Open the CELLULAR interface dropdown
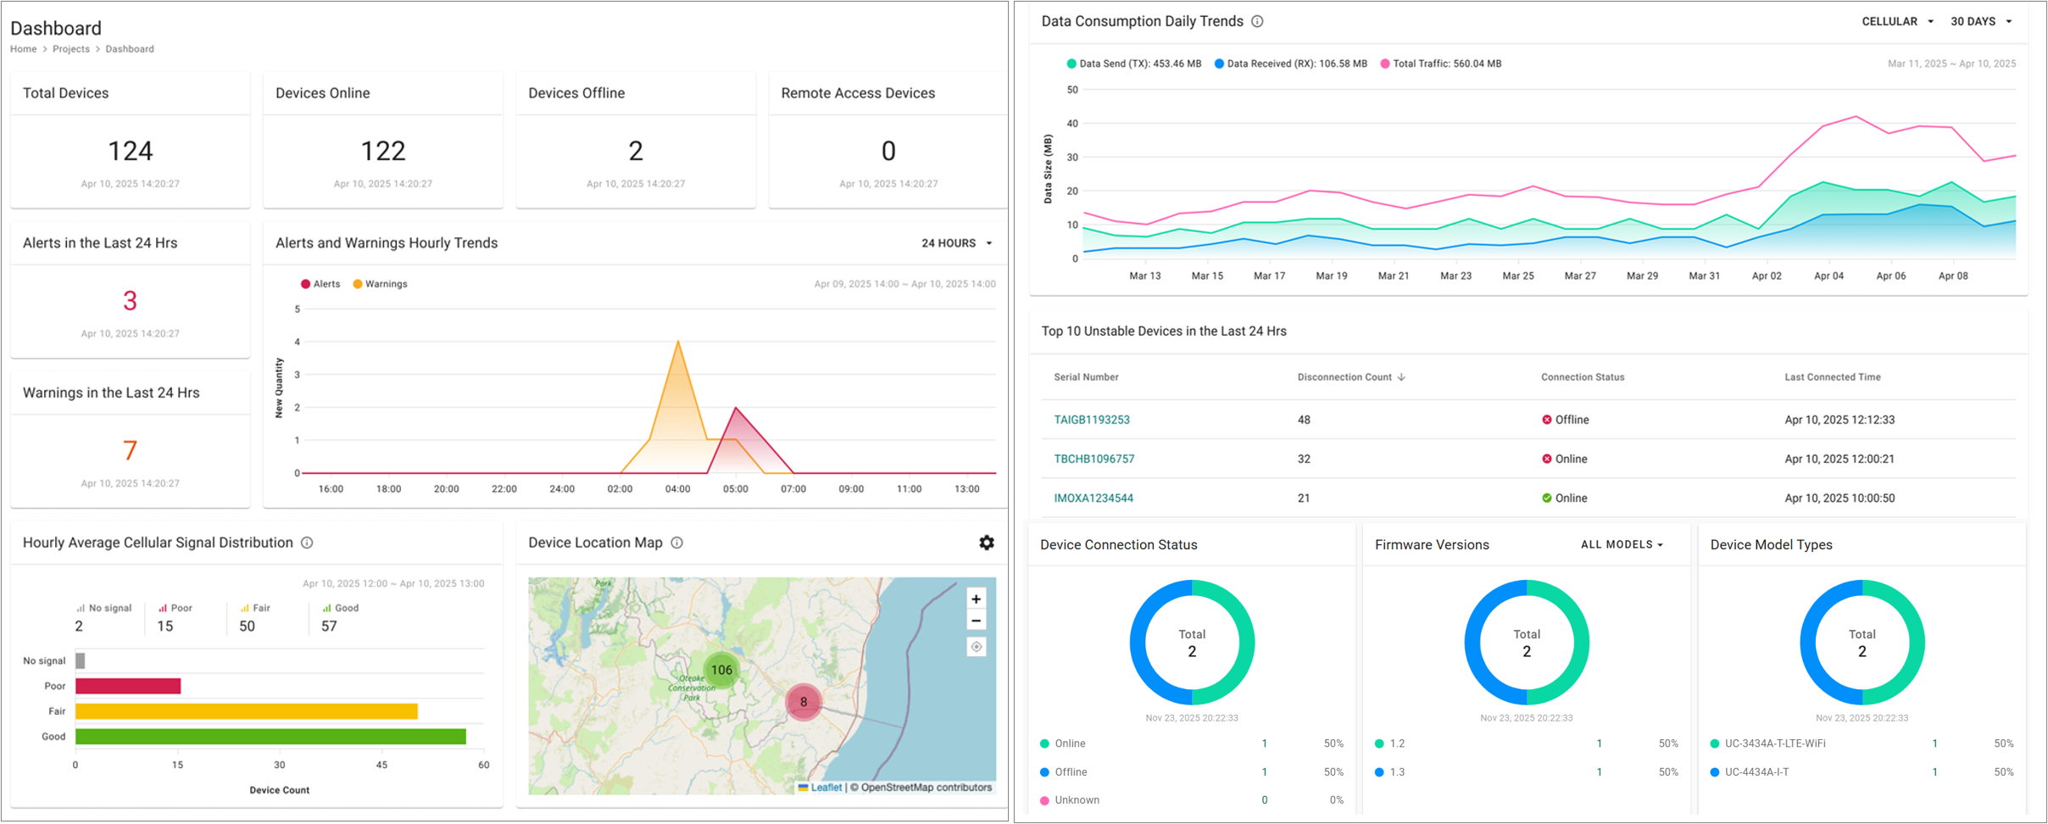 [1897, 21]
